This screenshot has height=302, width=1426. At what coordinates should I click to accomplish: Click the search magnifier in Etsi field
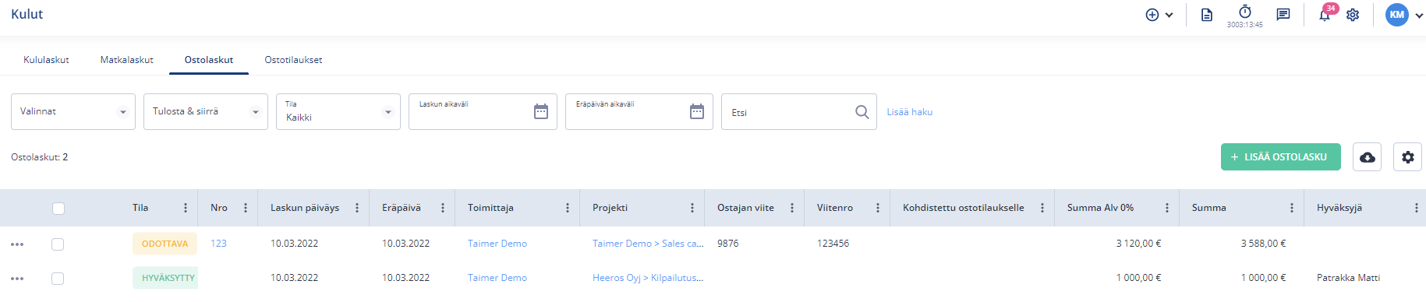pyautogui.click(x=862, y=112)
